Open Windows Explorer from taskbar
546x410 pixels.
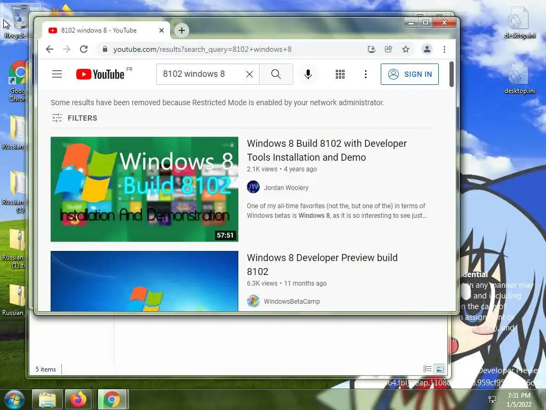point(47,399)
